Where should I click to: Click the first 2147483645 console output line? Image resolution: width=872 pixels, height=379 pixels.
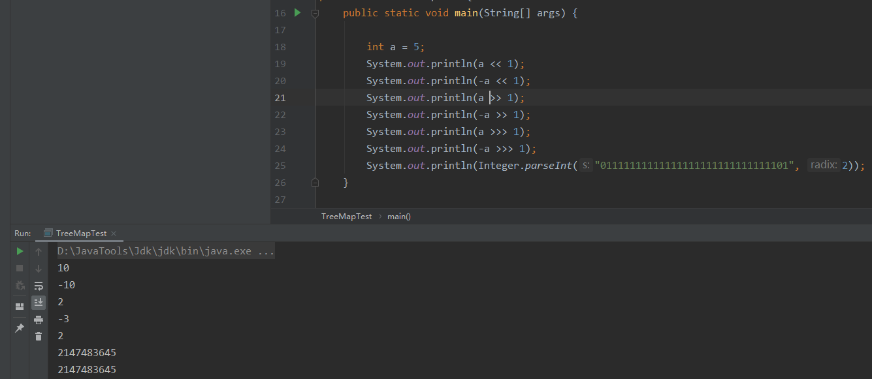pos(87,353)
